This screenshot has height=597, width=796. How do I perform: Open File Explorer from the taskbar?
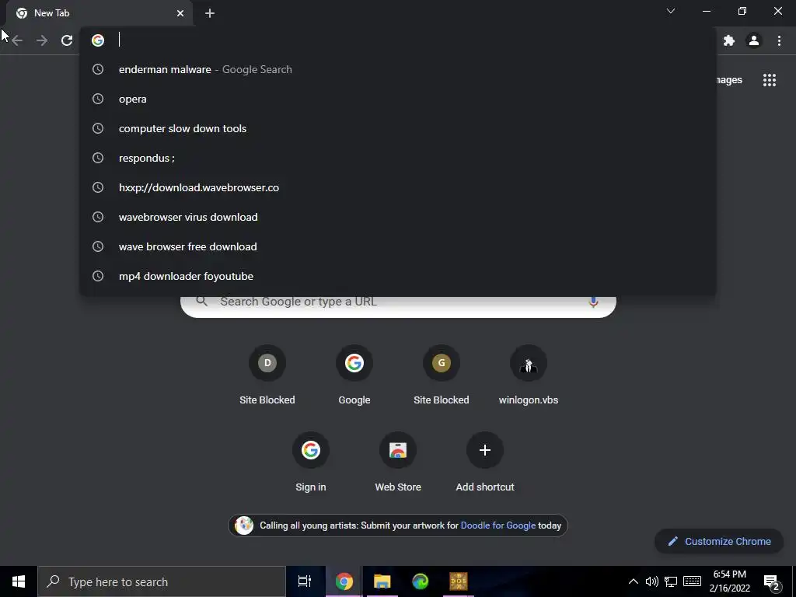382,581
